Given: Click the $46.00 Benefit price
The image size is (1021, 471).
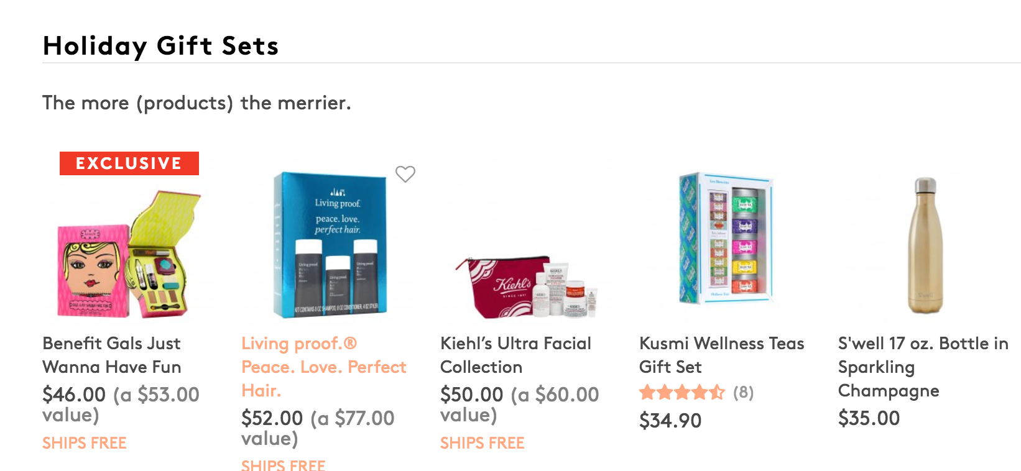Looking at the screenshot, I should [74, 395].
